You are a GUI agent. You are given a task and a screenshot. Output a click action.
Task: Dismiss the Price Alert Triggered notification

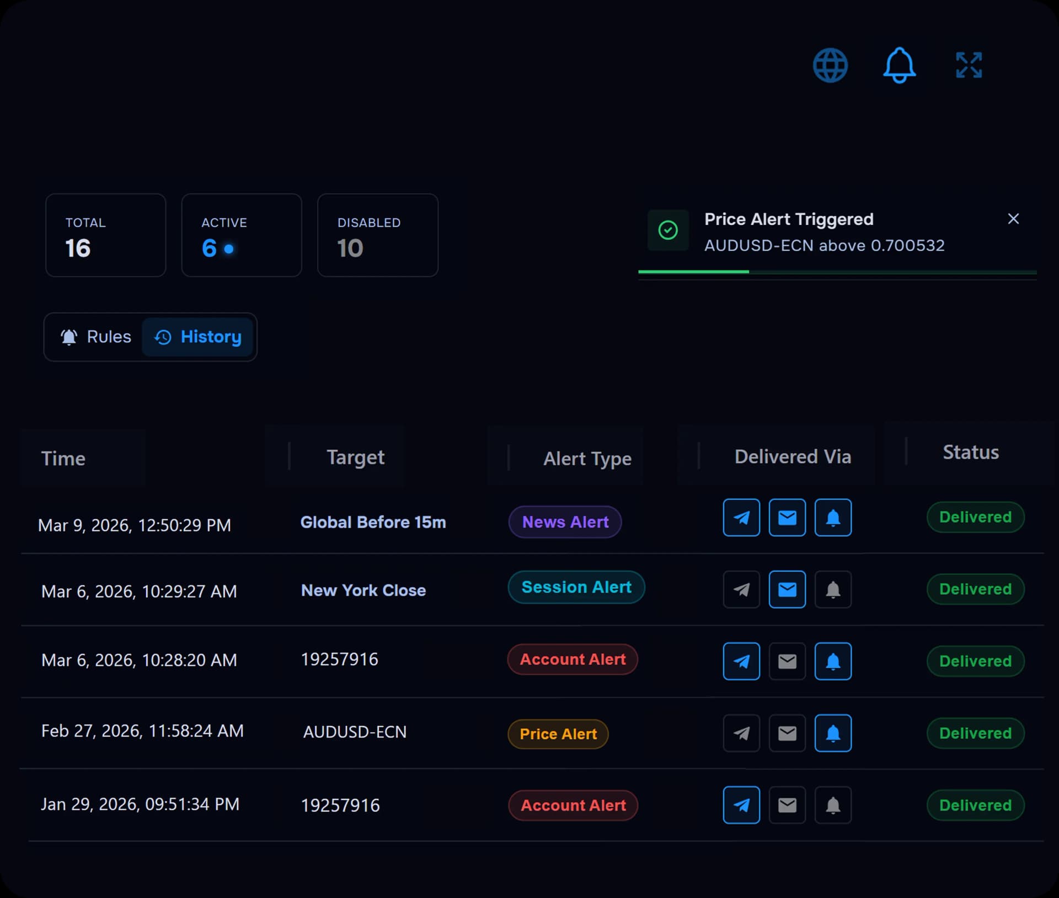(x=1013, y=219)
